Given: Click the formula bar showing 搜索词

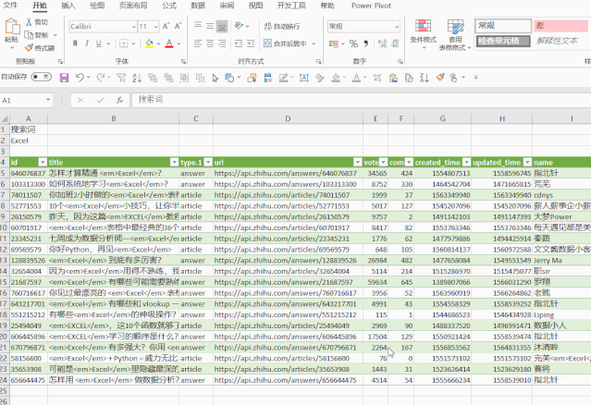Looking at the screenshot, I should tap(361, 100).
